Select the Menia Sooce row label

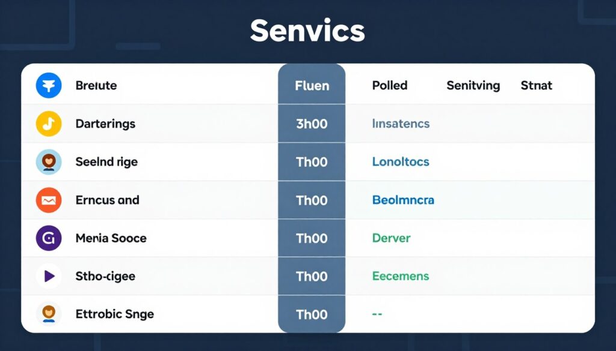pos(111,238)
